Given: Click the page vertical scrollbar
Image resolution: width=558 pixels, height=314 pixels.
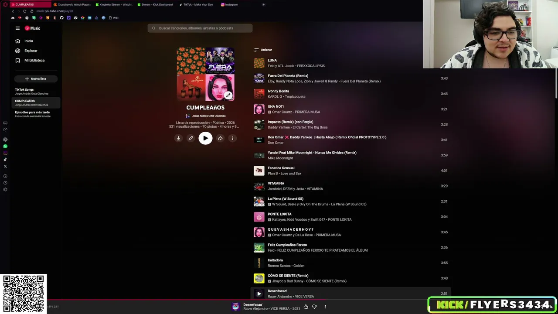Looking at the screenshot, I should pyautogui.click(x=556, y=83).
